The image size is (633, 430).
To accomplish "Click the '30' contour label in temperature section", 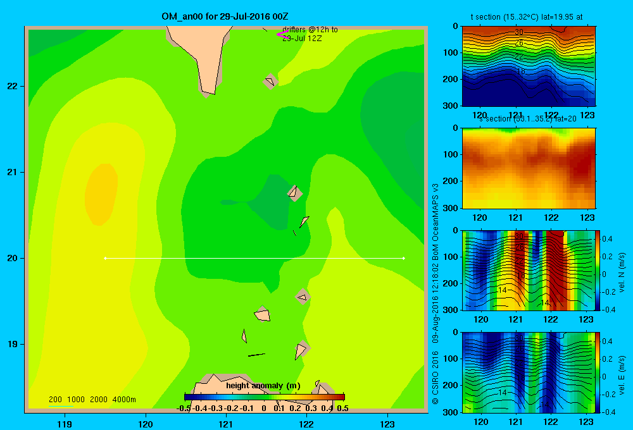I will pos(519,32).
